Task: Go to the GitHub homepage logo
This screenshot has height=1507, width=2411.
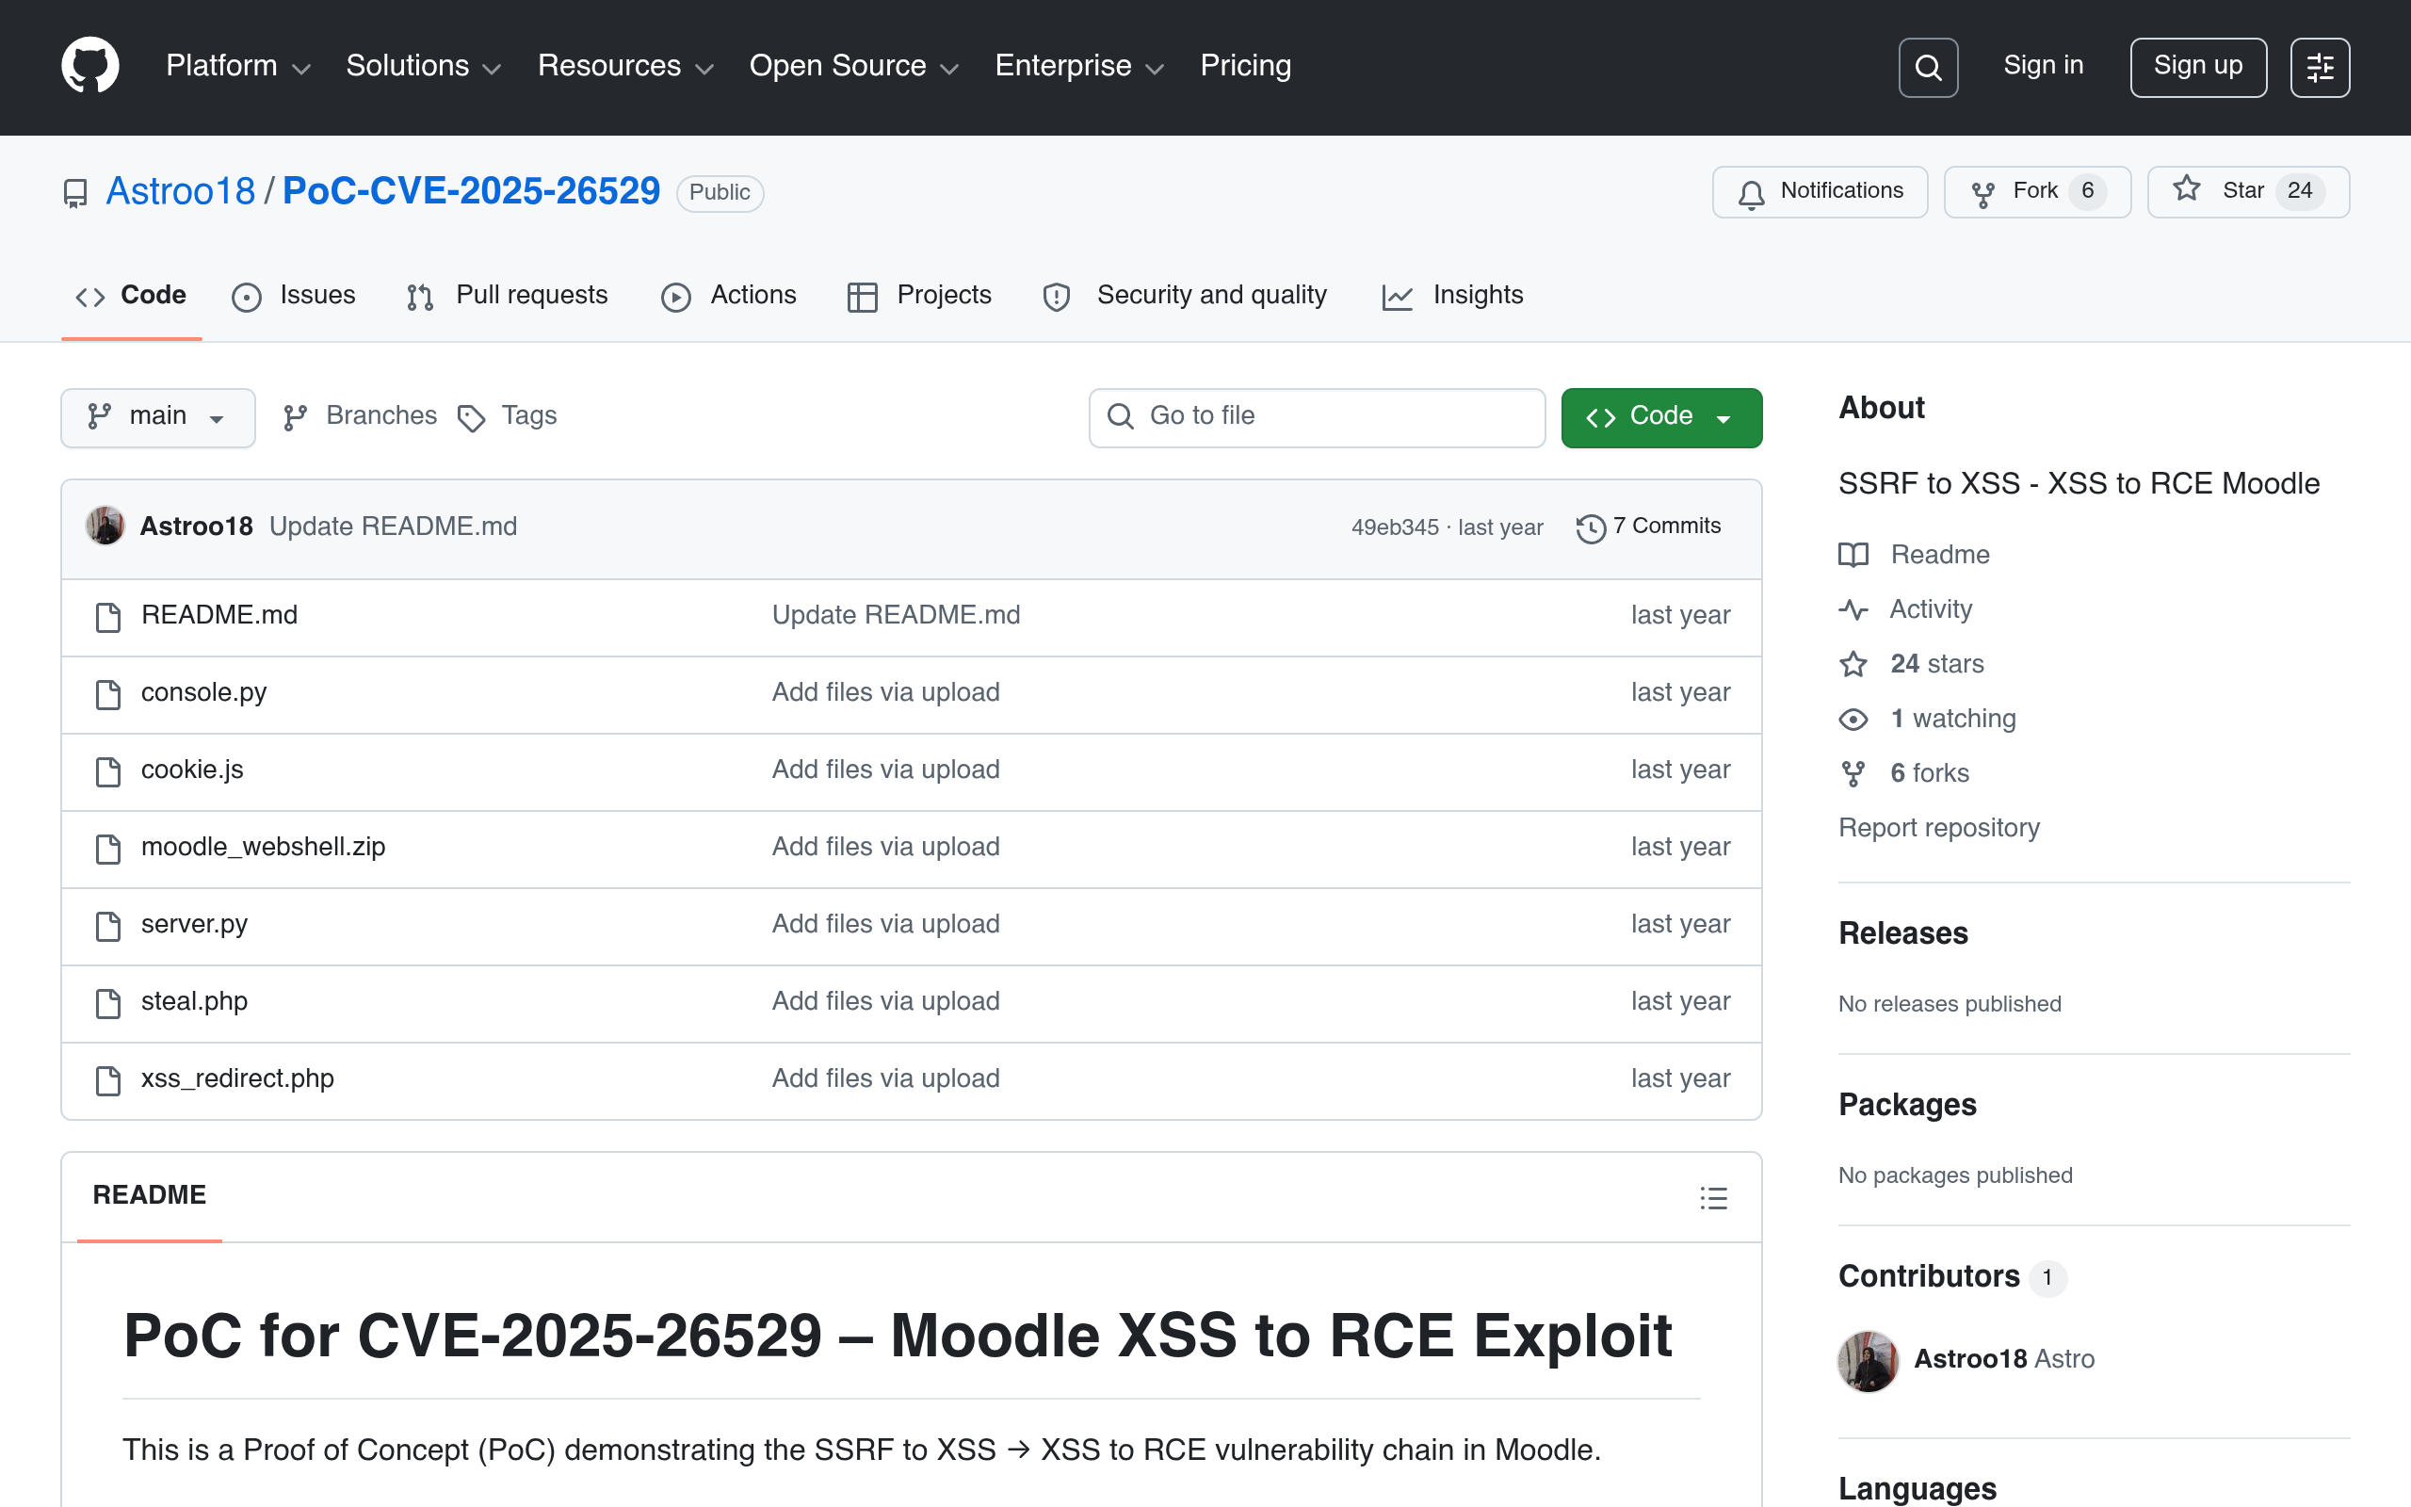Action: coord(89,66)
